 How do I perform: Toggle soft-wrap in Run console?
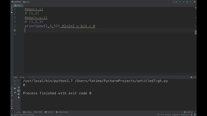tap(19, 87)
